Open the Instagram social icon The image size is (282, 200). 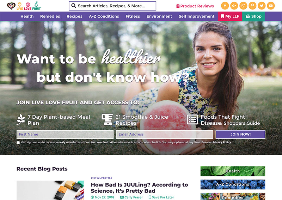coord(243,6)
